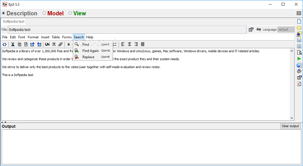The height and width of the screenshot is (166, 303).
Task: Toggle bold formatting button
Action: [68, 44]
